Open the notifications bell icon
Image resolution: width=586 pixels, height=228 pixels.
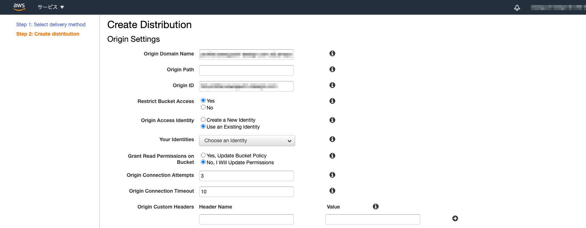click(517, 8)
